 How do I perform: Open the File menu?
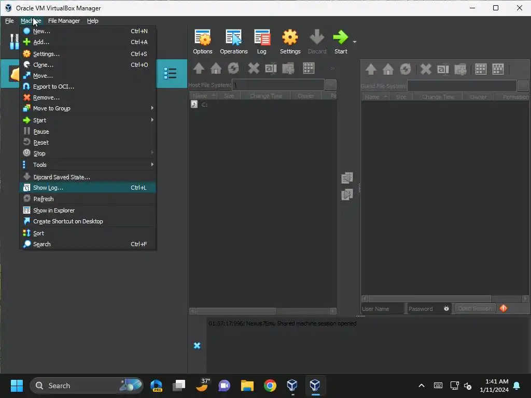(x=9, y=21)
